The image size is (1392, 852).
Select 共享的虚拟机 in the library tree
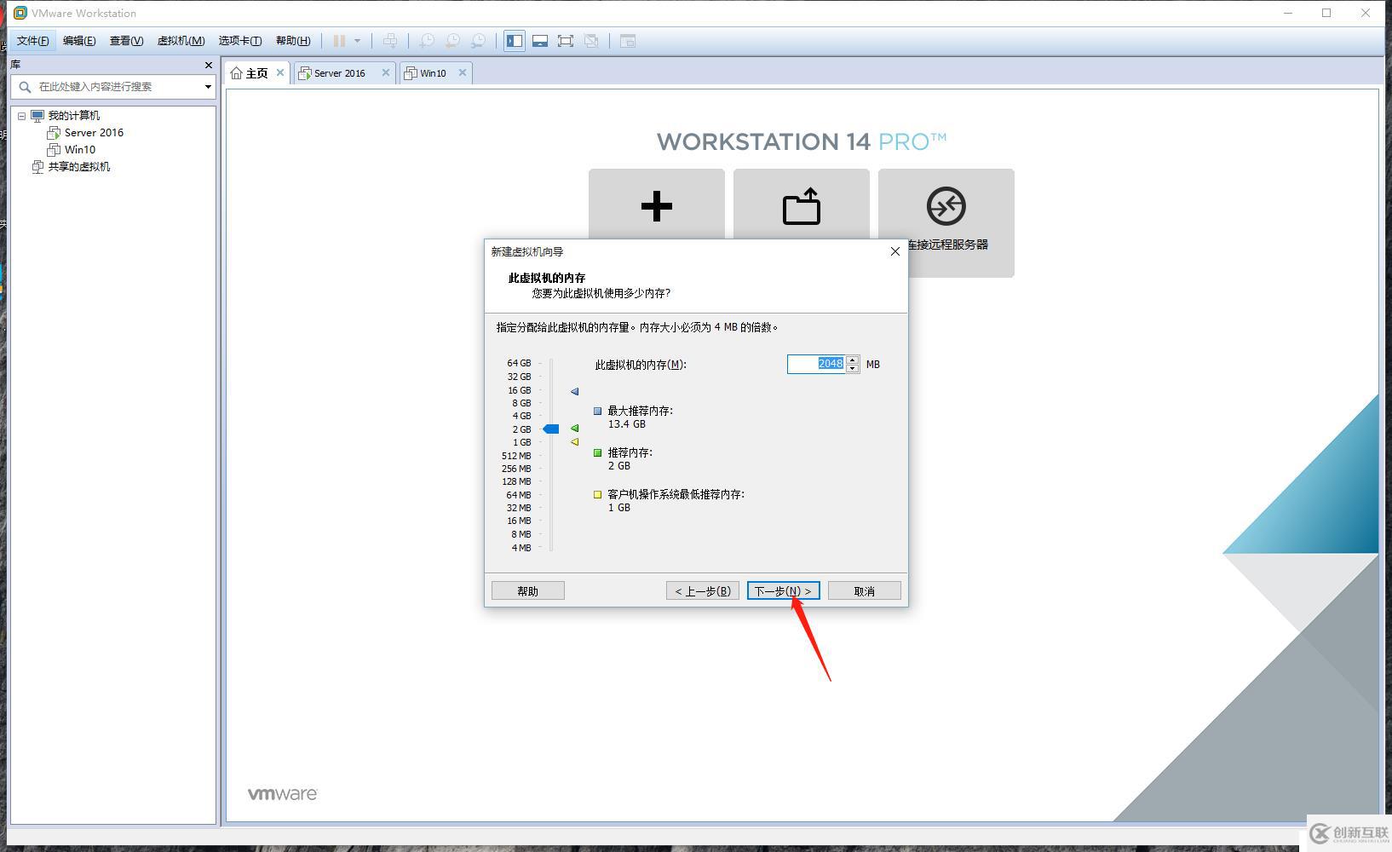point(78,167)
